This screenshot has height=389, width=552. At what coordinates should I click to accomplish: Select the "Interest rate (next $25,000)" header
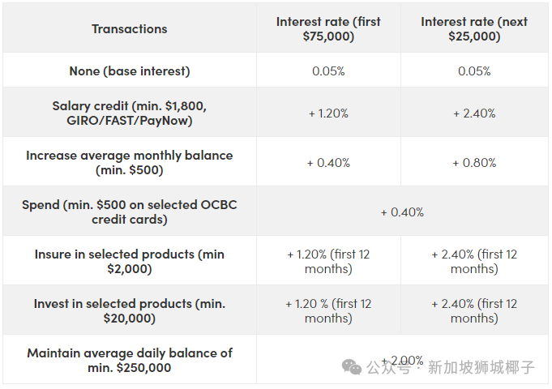[x=474, y=29]
